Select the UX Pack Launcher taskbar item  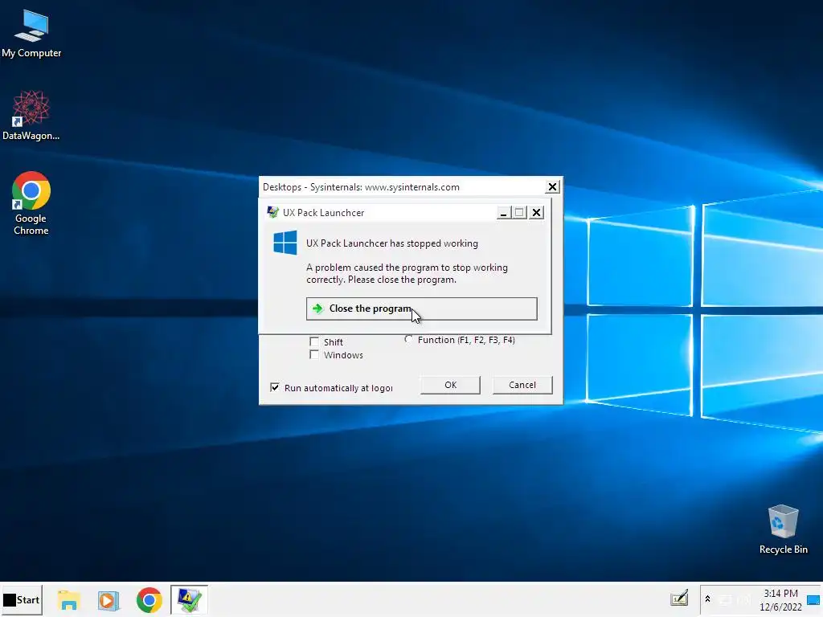tap(189, 599)
